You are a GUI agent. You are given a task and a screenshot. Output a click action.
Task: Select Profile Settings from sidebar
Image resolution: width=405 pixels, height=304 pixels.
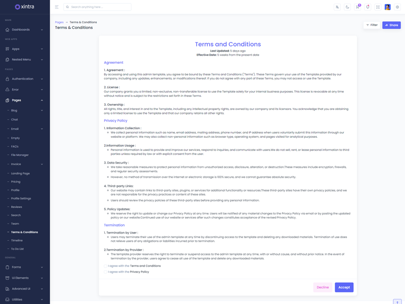(21, 199)
